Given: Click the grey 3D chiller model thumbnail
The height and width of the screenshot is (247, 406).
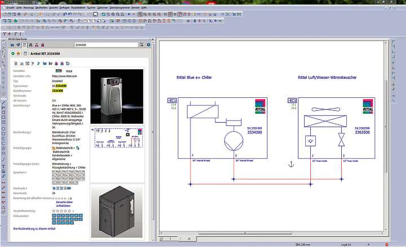Looking at the screenshot, I should (117, 211).
